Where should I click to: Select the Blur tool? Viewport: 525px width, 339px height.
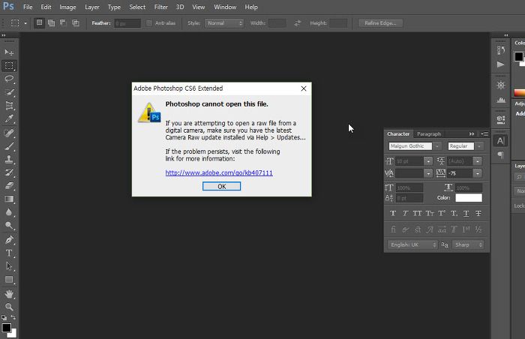9,213
